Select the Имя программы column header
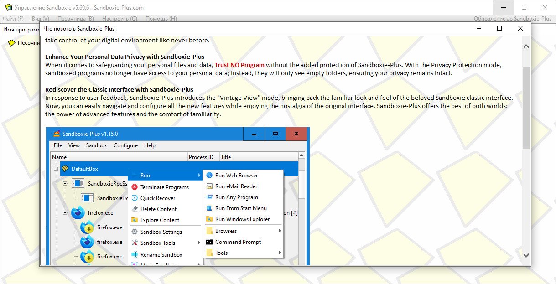Viewport: 556px width, 284px height. point(21,29)
